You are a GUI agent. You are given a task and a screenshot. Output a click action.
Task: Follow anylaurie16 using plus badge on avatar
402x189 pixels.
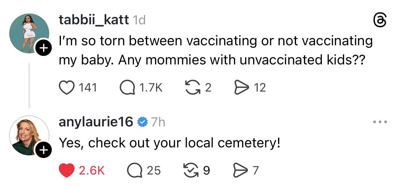(x=44, y=150)
